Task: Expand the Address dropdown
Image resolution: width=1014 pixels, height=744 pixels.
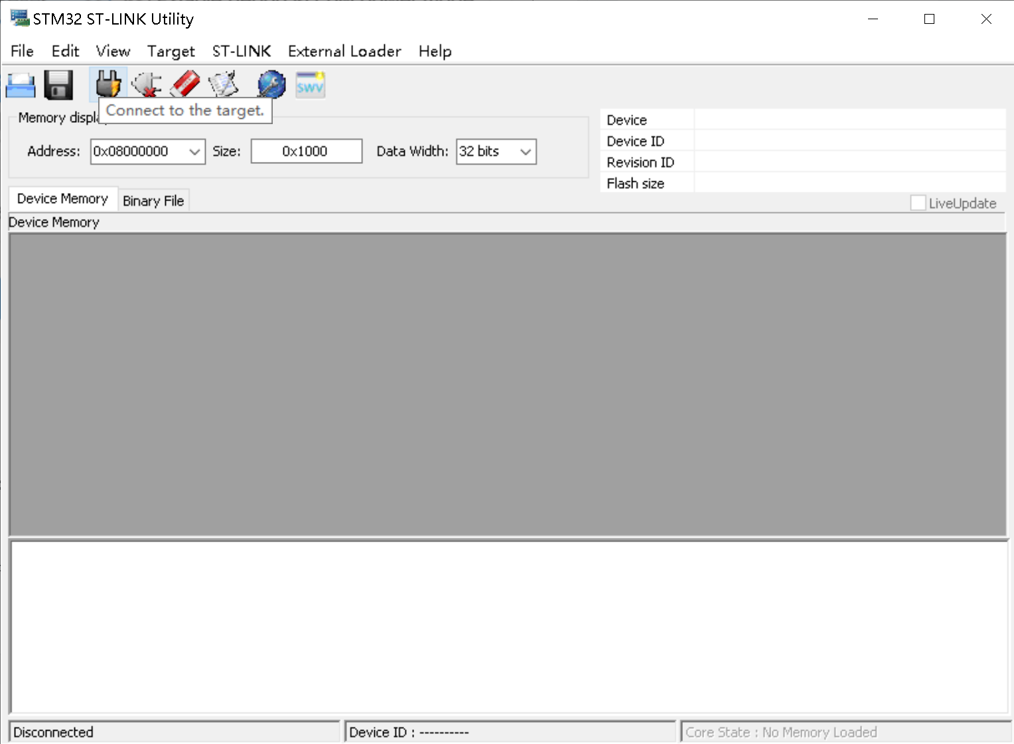Action: coord(194,151)
